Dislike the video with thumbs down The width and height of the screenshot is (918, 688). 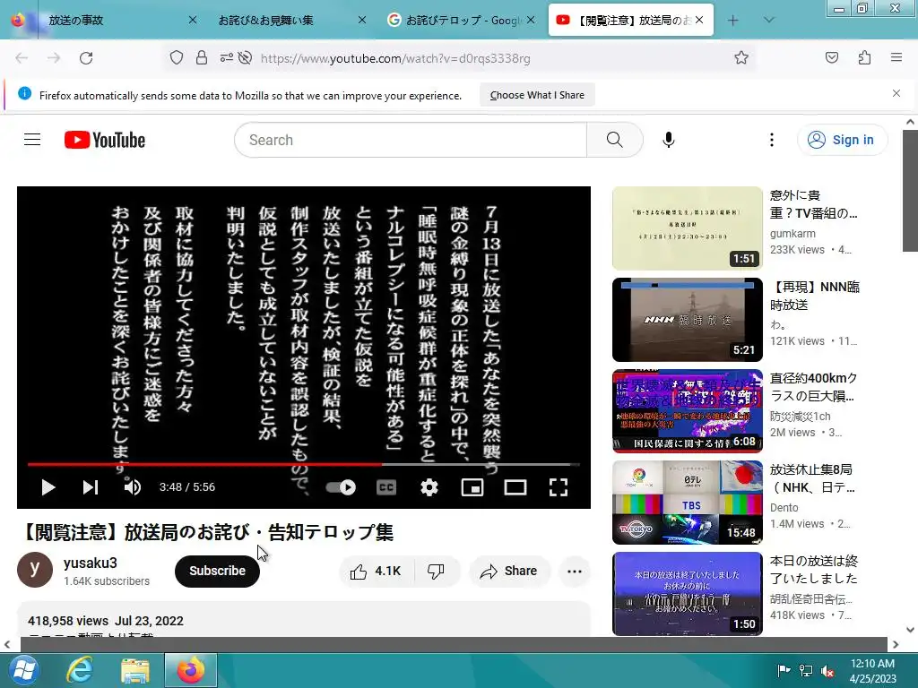pyautogui.click(x=437, y=571)
